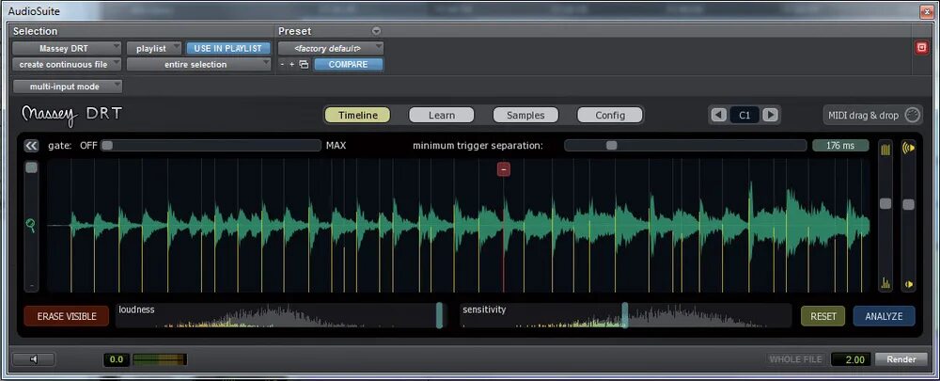Switch to the Samples tab

(x=525, y=115)
